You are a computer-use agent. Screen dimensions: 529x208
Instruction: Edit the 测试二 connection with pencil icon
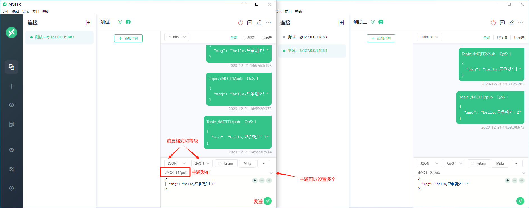tap(512, 23)
